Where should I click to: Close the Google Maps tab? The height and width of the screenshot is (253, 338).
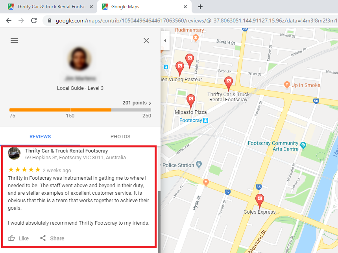(185, 7)
